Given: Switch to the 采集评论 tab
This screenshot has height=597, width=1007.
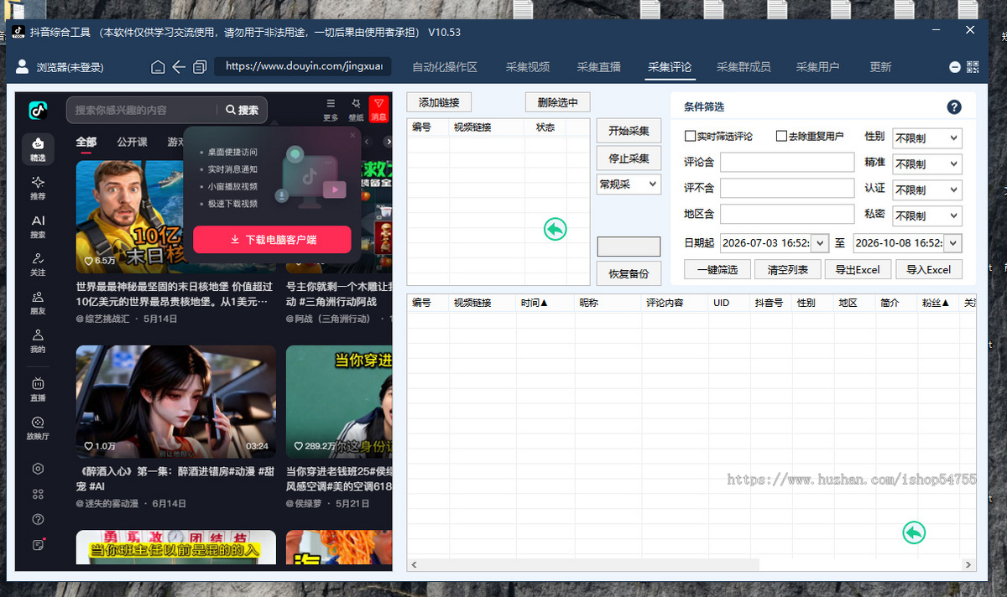Looking at the screenshot, I should click(x=670, y=67).
